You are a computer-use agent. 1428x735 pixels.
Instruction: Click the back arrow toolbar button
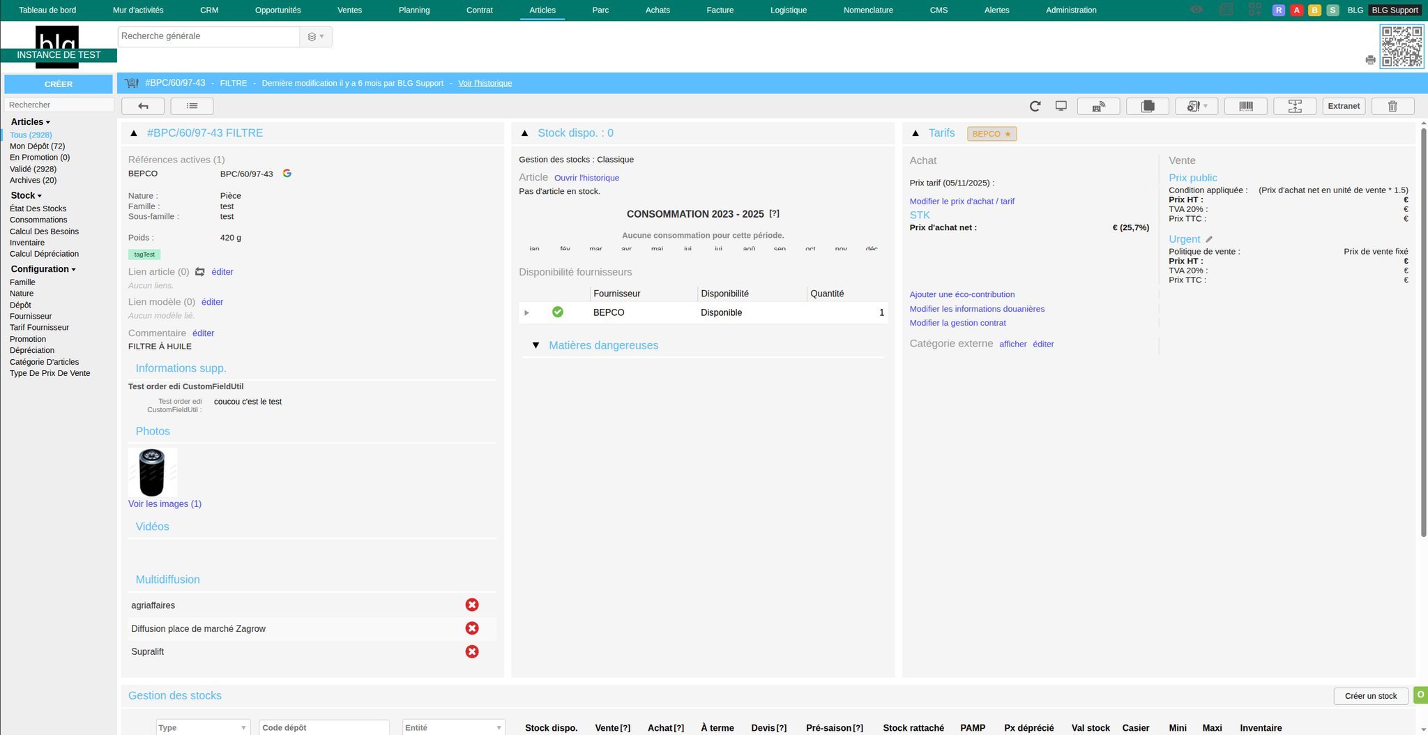[143, 106]
